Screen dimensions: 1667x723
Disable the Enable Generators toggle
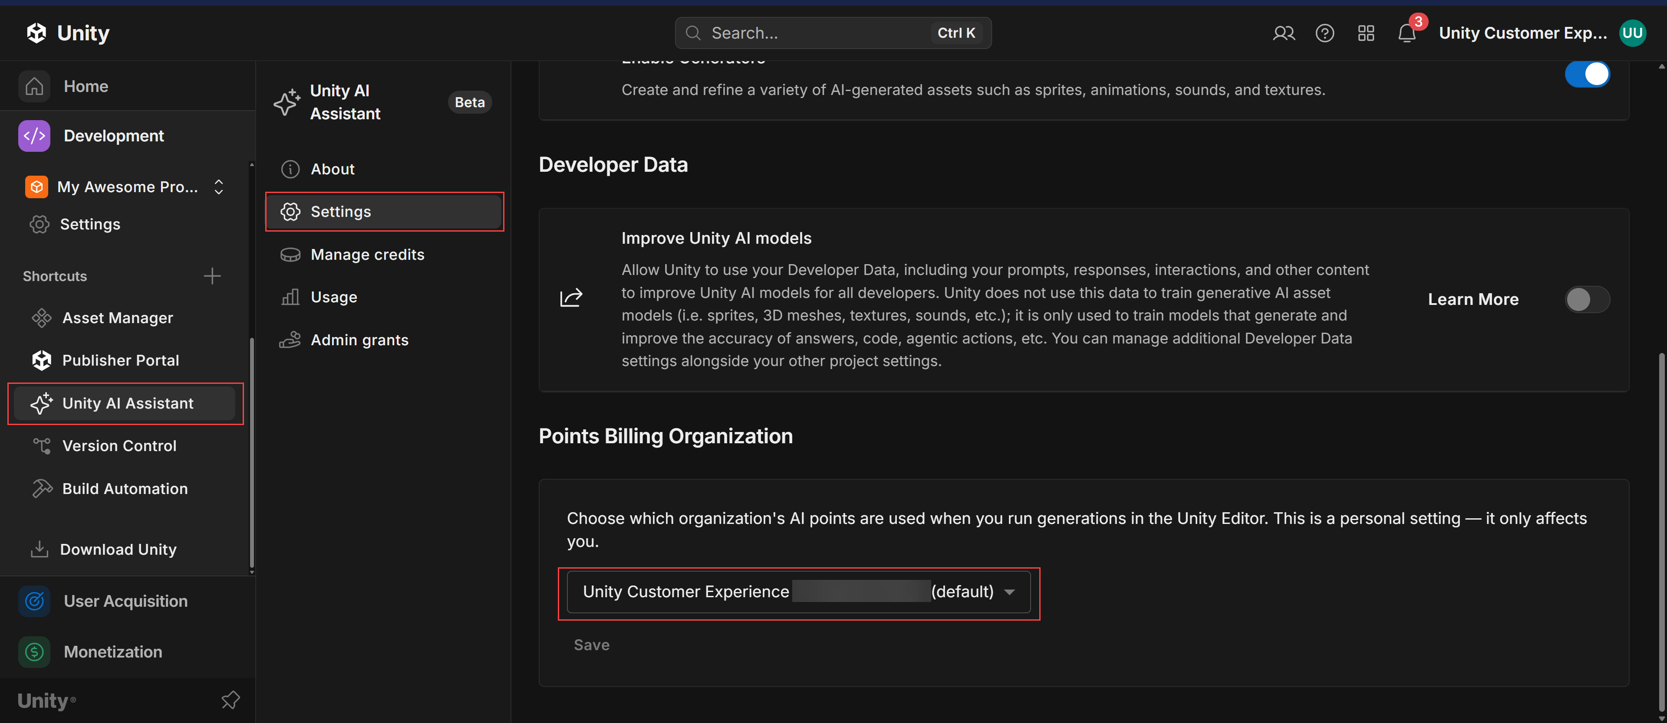1588,74
